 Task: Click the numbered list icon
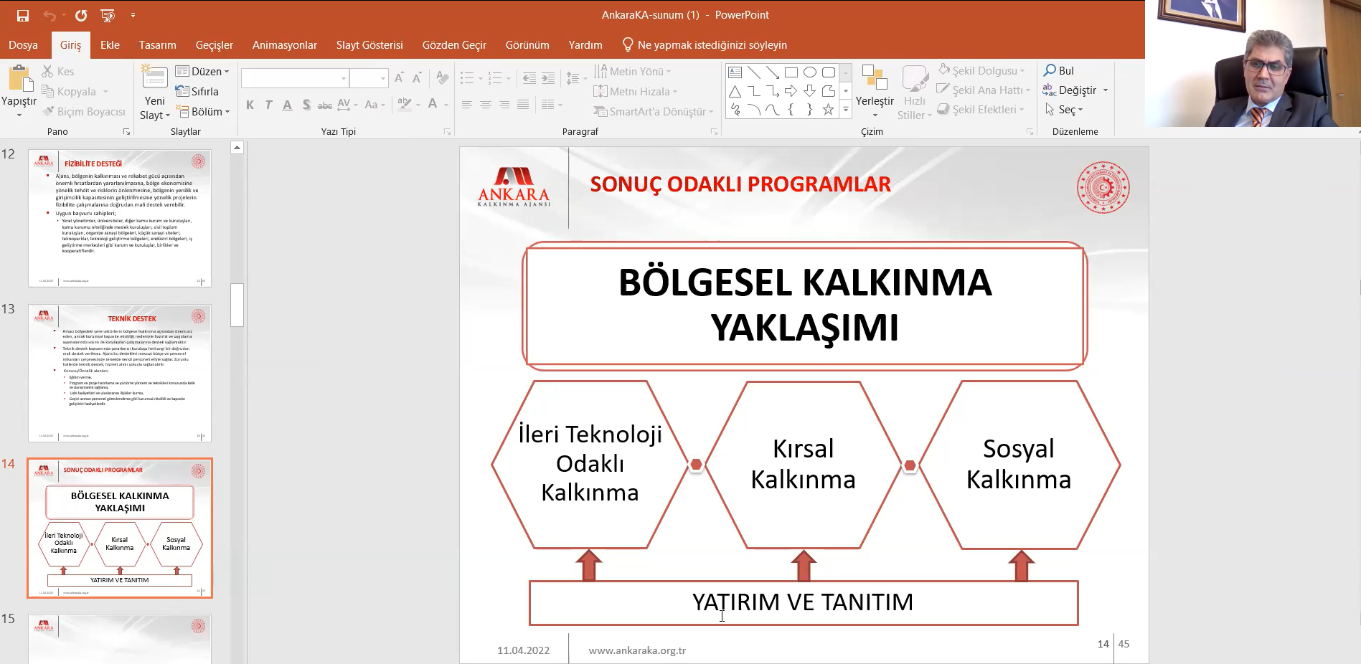[494, 77]
